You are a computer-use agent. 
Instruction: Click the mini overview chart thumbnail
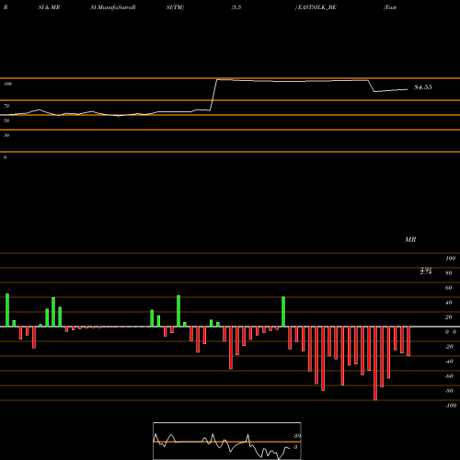click(227, 441)
